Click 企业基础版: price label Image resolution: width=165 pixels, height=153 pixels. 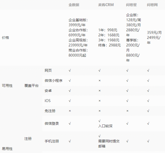[78, 20]
